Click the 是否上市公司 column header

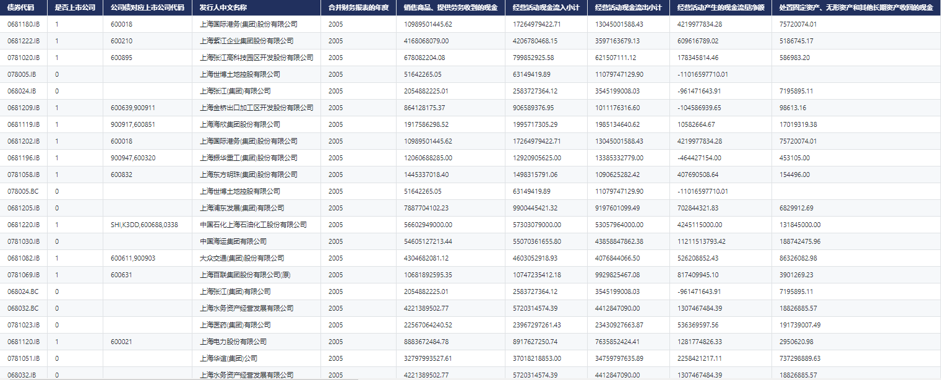[74, 8]
